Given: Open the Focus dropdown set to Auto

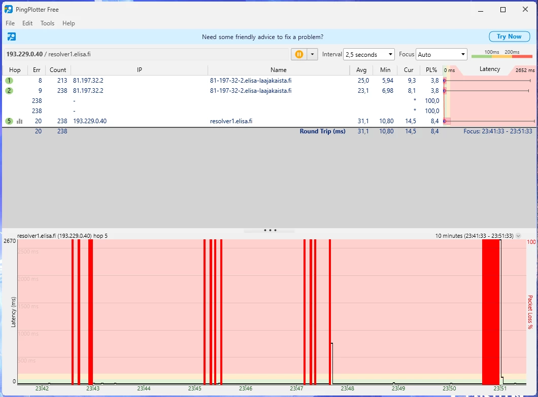Looking at the screenshot, I should pos(441,54).
